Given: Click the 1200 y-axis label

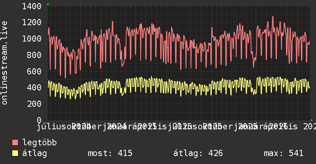Looking at the screenshot, I should click(32, 22).
